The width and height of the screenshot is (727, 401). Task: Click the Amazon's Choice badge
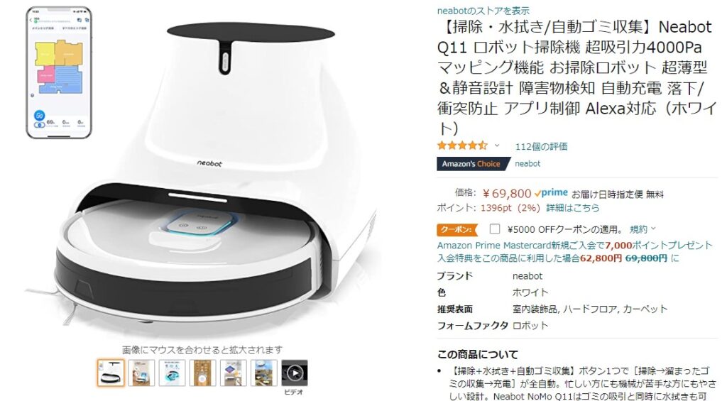click(x=471, y=164)
